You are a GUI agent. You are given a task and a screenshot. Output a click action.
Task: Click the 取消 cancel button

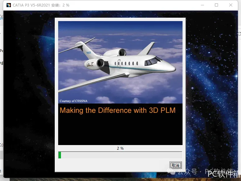[x=176, y=165]
